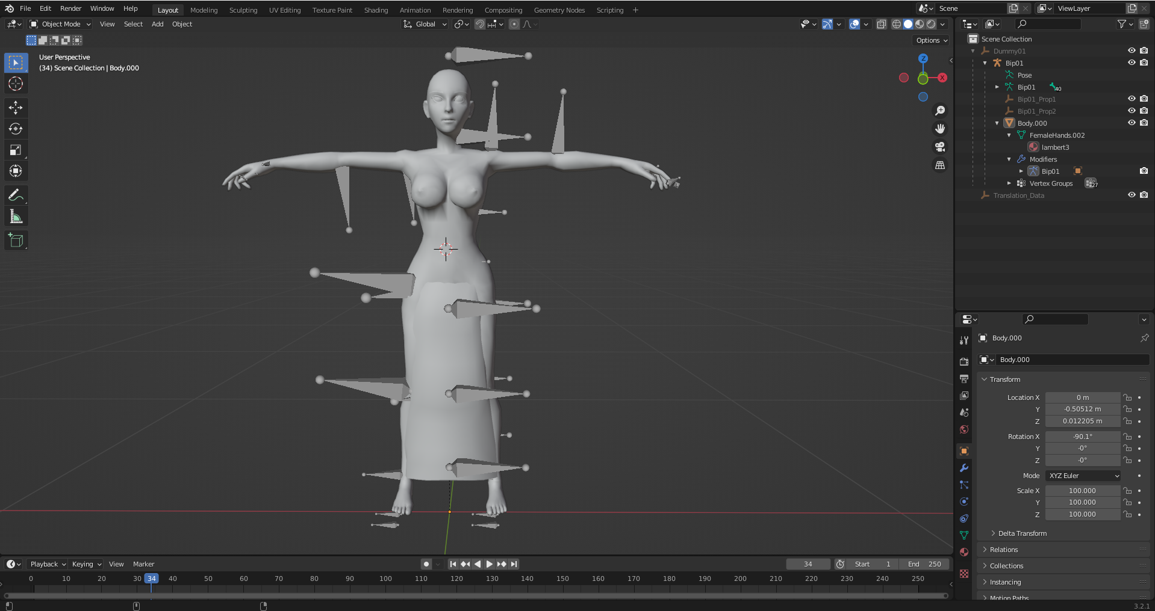Click the zoom view magnifier icon
Viewport: 1155px width, 611px height.
coord(939,111)
